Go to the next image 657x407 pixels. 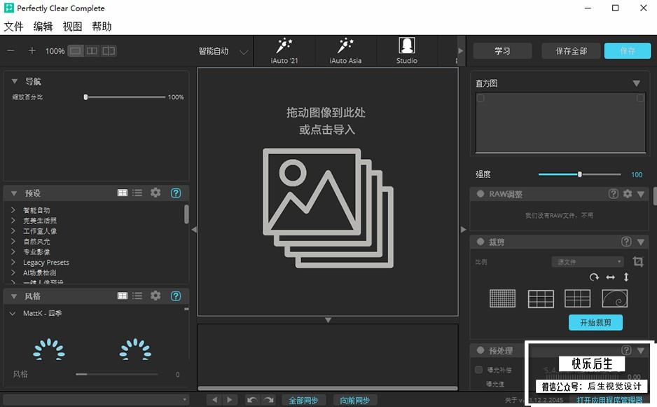coord(229,400)
